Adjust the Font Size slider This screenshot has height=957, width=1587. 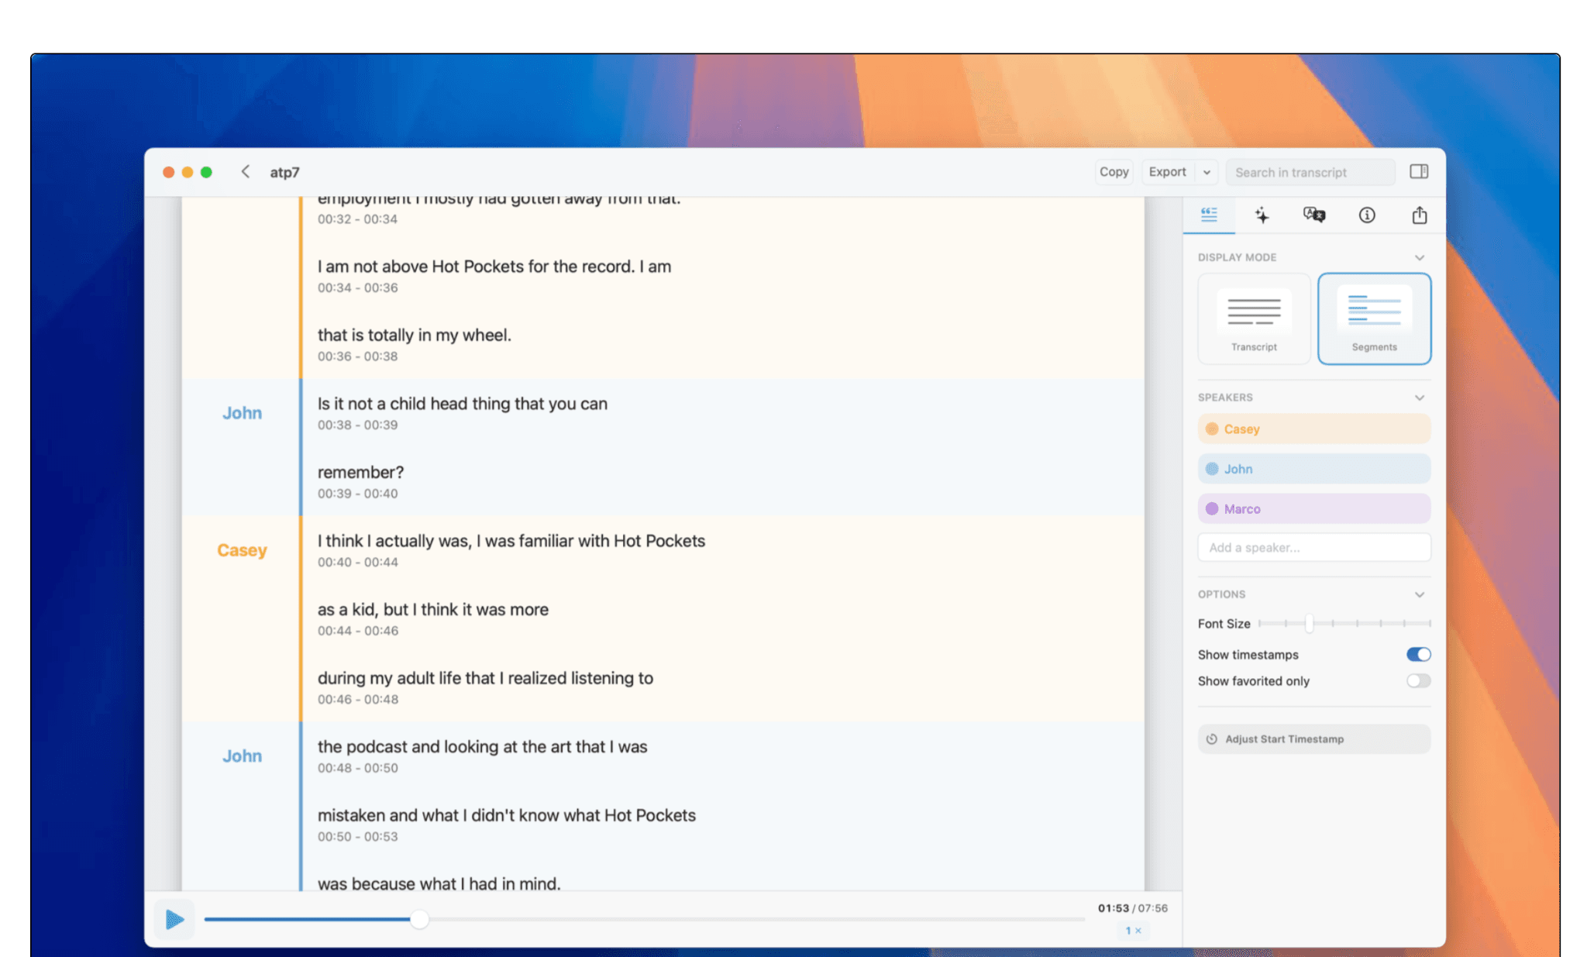(1309, 623)
